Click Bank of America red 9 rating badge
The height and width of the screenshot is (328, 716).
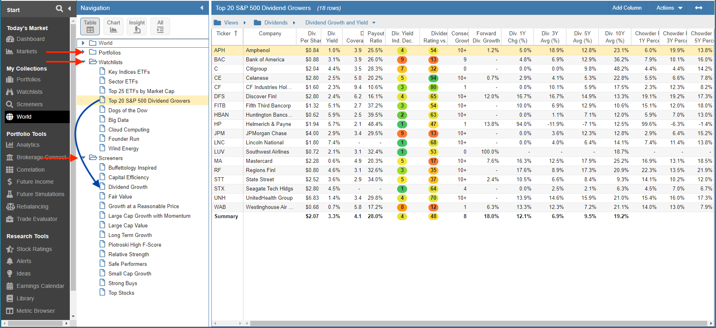coord(402,60)
